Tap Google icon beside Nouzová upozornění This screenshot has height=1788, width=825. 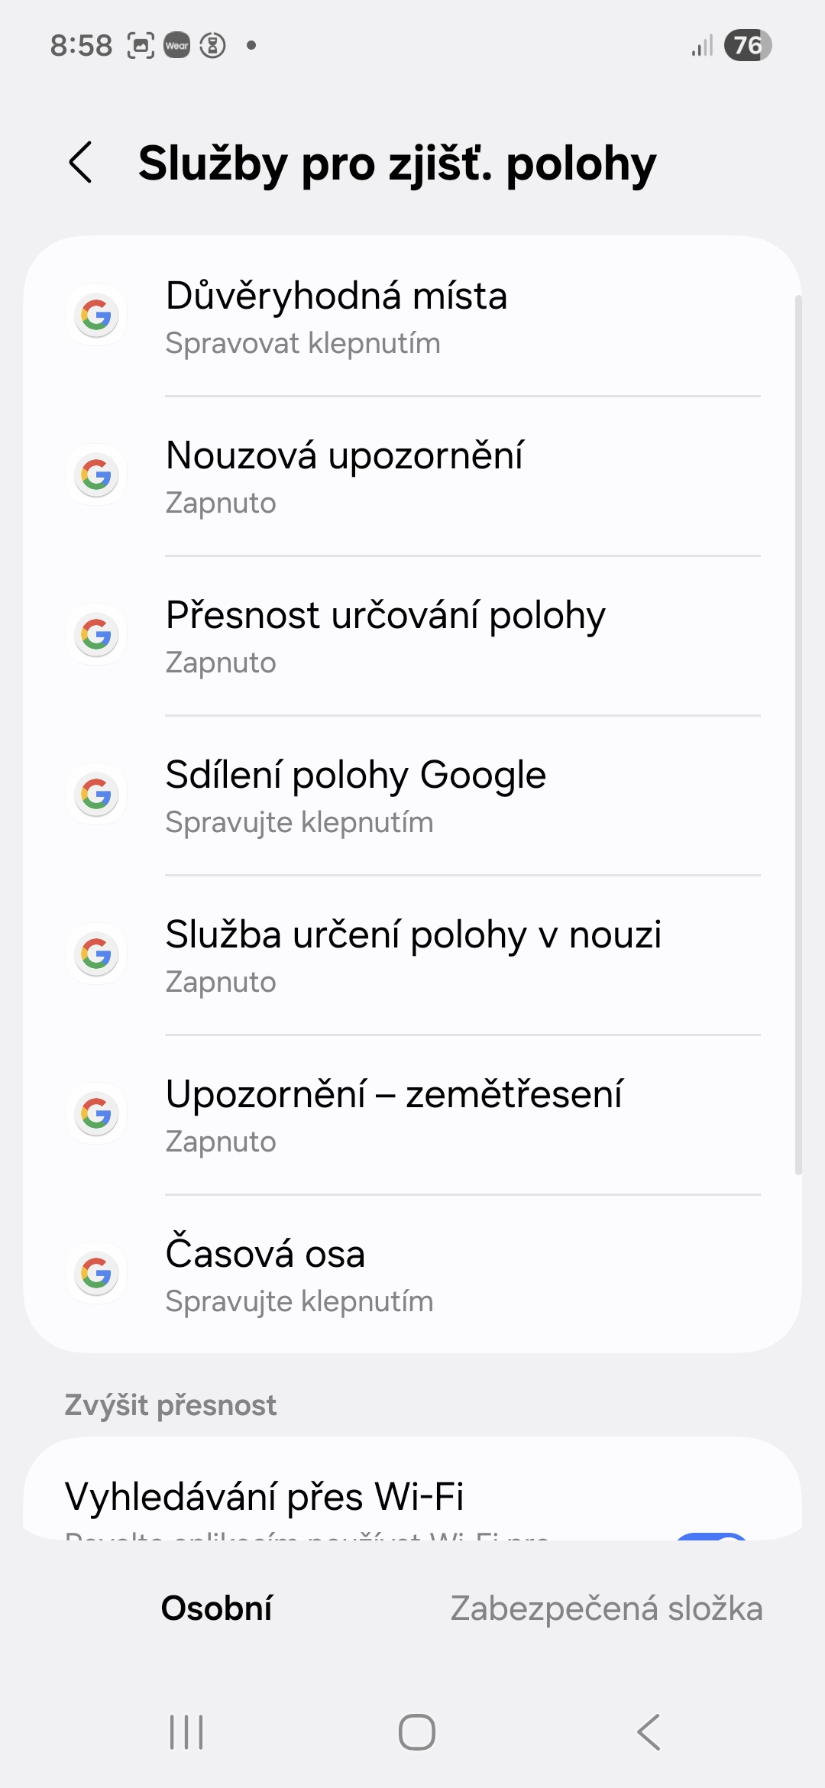coord(96,475)
